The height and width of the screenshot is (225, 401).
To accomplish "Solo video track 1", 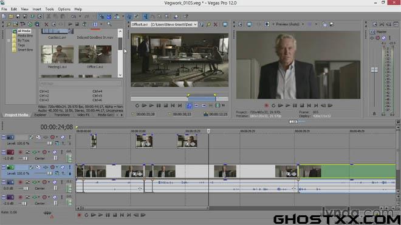I will [69, 137].
